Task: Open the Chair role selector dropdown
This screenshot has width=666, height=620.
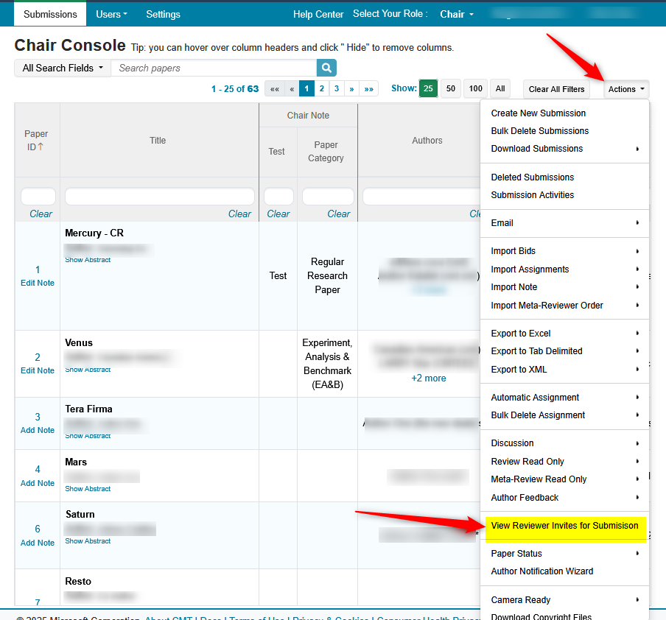Action: 457,14
